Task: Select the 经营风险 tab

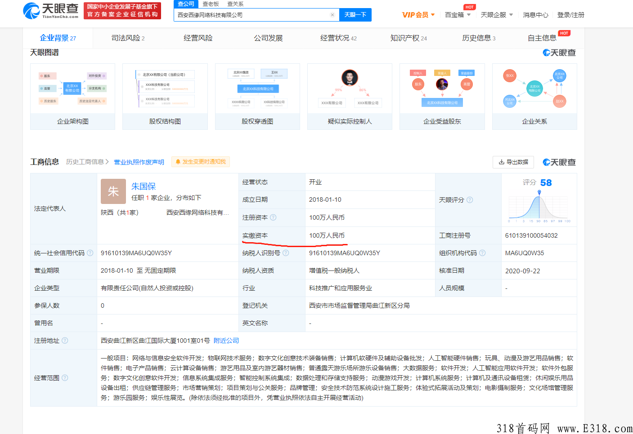Action: [x=198, y=38]
